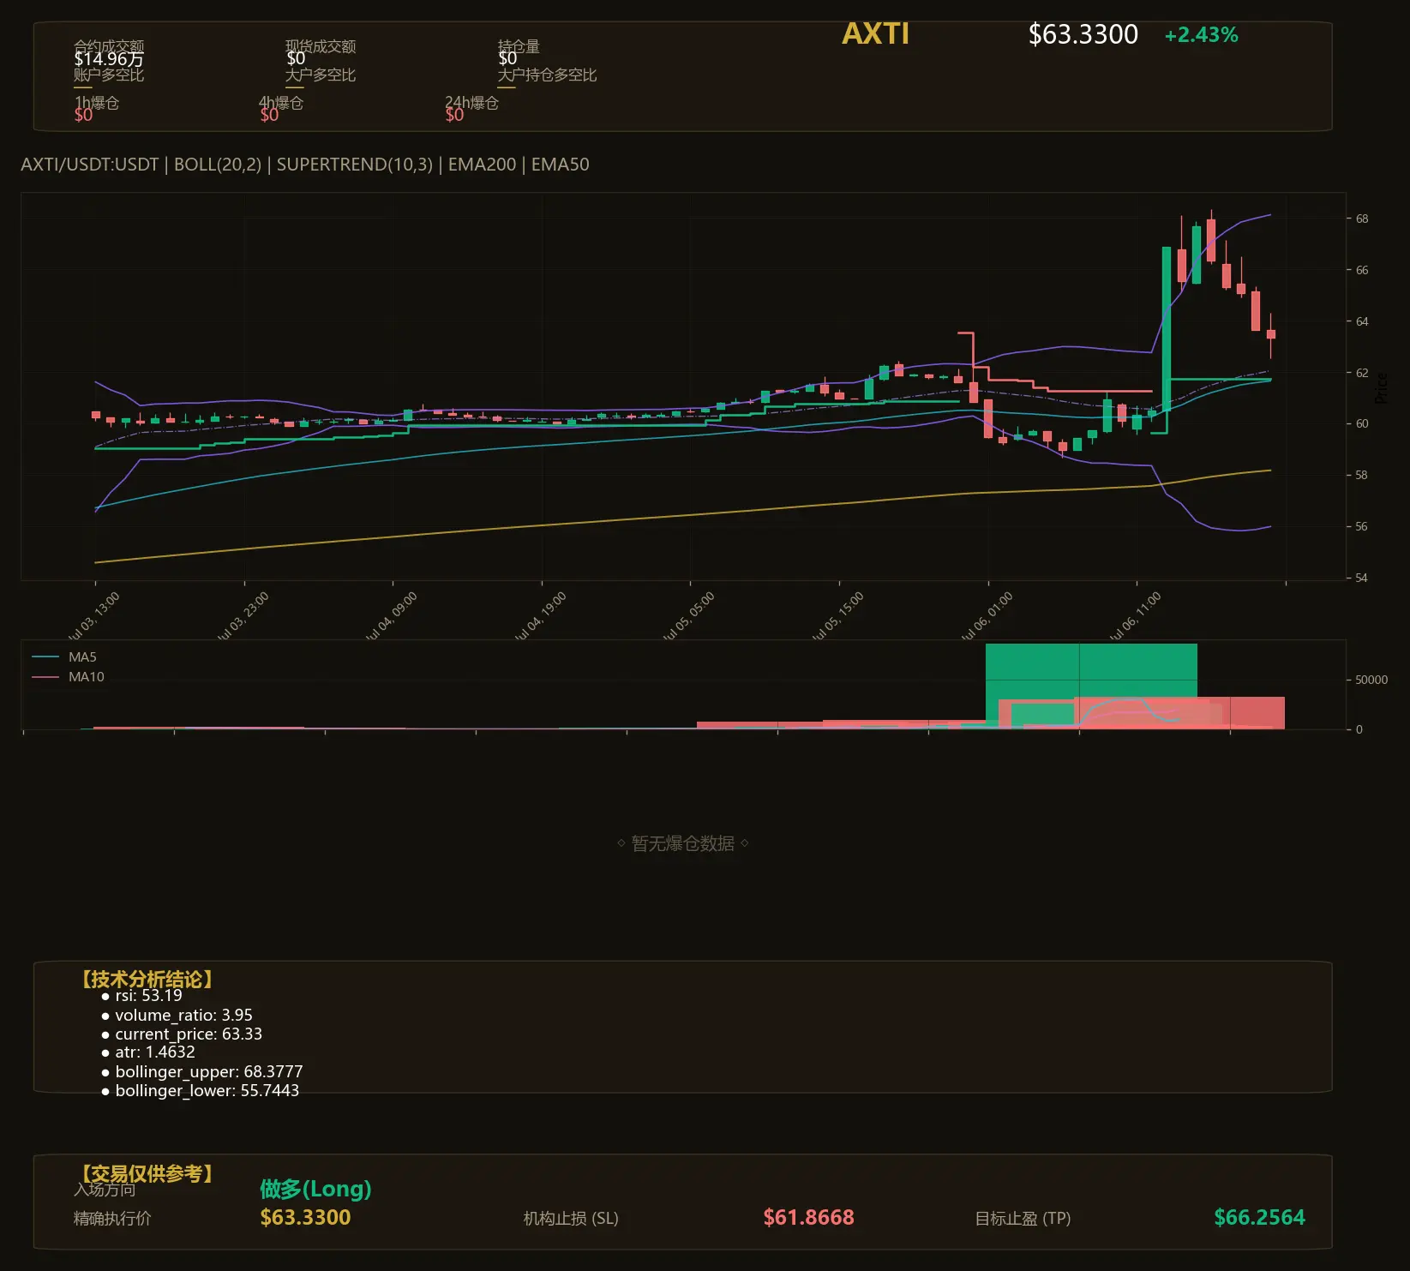The height and width of the screenshot is (1271, 1410).
Task: Click the AXTI/USDT:USDT chart title line
Action: tap(305, 165)
